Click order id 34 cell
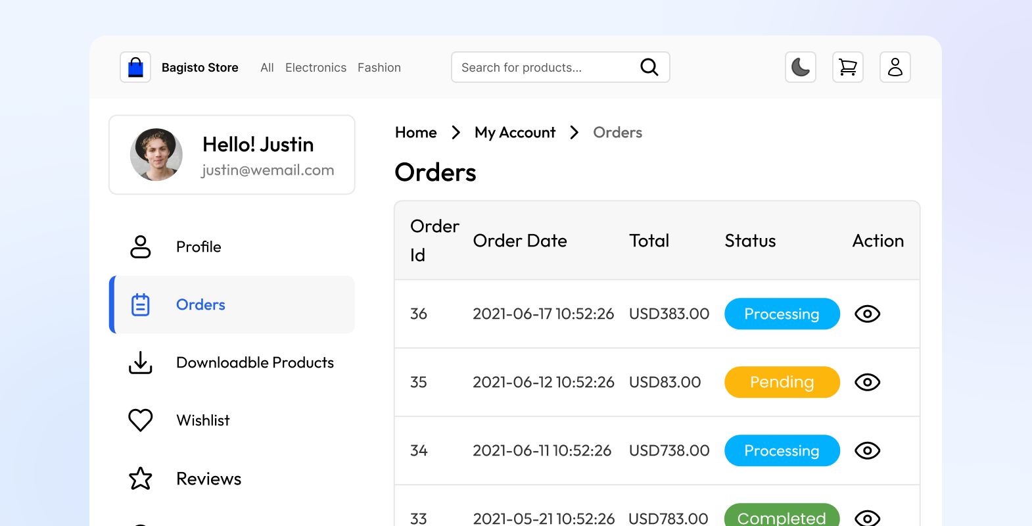Screen dimensions: 1032x526 click(419, 450)
